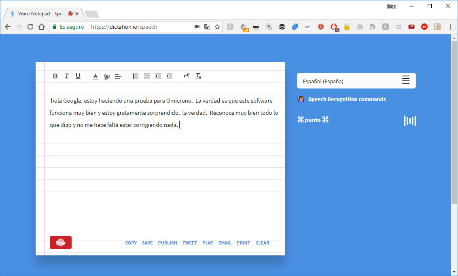Clear formatting with the Tx icon
Image resolution: width=458 pixels, height=276 pixels.
pyautogui.click(x=198, y=76)
